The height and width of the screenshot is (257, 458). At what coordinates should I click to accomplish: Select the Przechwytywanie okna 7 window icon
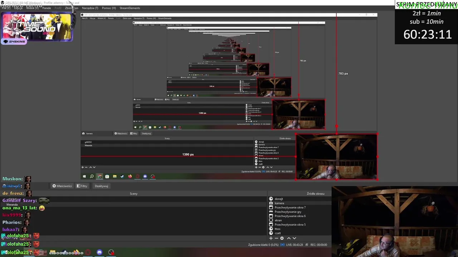(271, 207)
